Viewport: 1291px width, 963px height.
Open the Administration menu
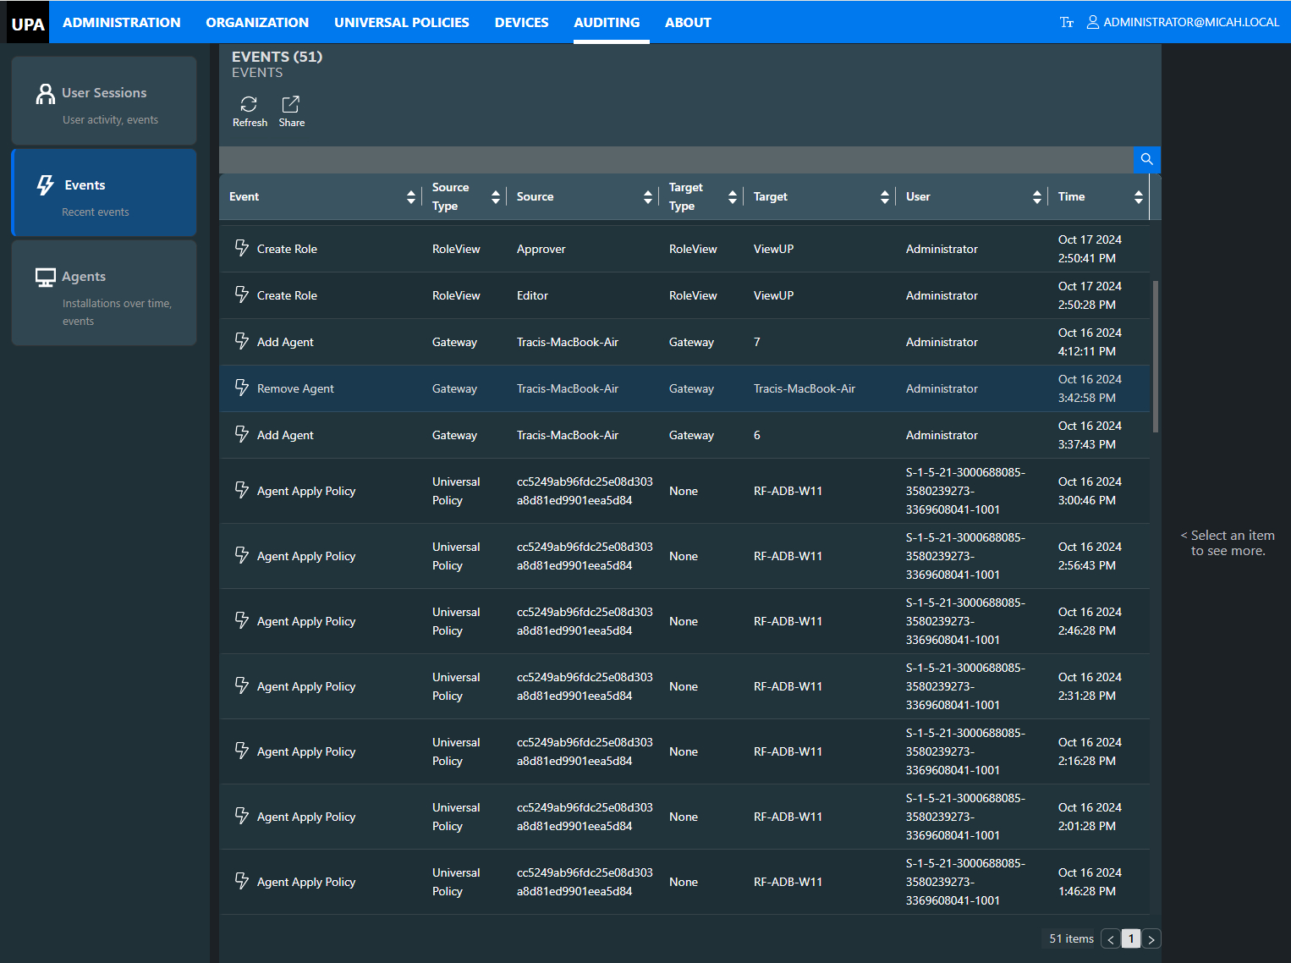click(122, 23)
